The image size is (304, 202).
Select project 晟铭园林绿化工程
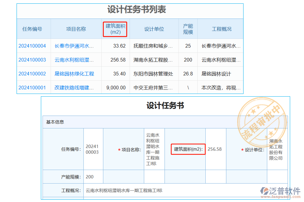pos(74,74)
